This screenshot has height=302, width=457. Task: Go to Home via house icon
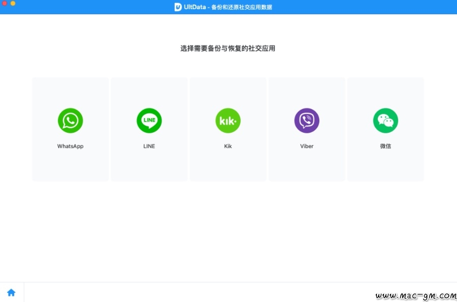(11, 292)
